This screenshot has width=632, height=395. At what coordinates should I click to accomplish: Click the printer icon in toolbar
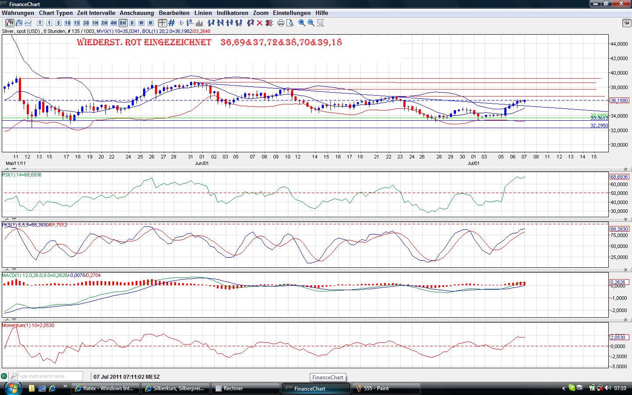click(x=280, y=23)
